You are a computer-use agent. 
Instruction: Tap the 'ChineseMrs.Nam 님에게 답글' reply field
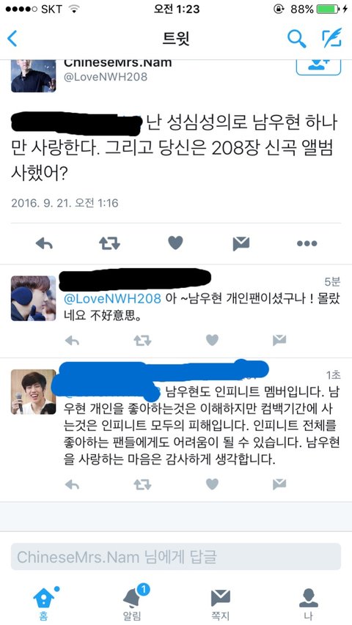point(176,556)
